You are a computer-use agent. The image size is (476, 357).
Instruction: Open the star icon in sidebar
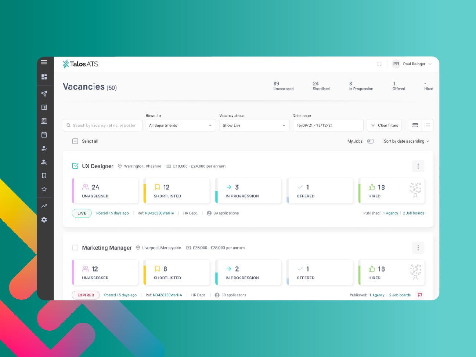[44, 189]
